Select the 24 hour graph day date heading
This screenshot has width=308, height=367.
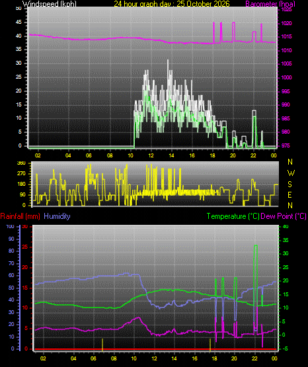[x=172, y=4]
